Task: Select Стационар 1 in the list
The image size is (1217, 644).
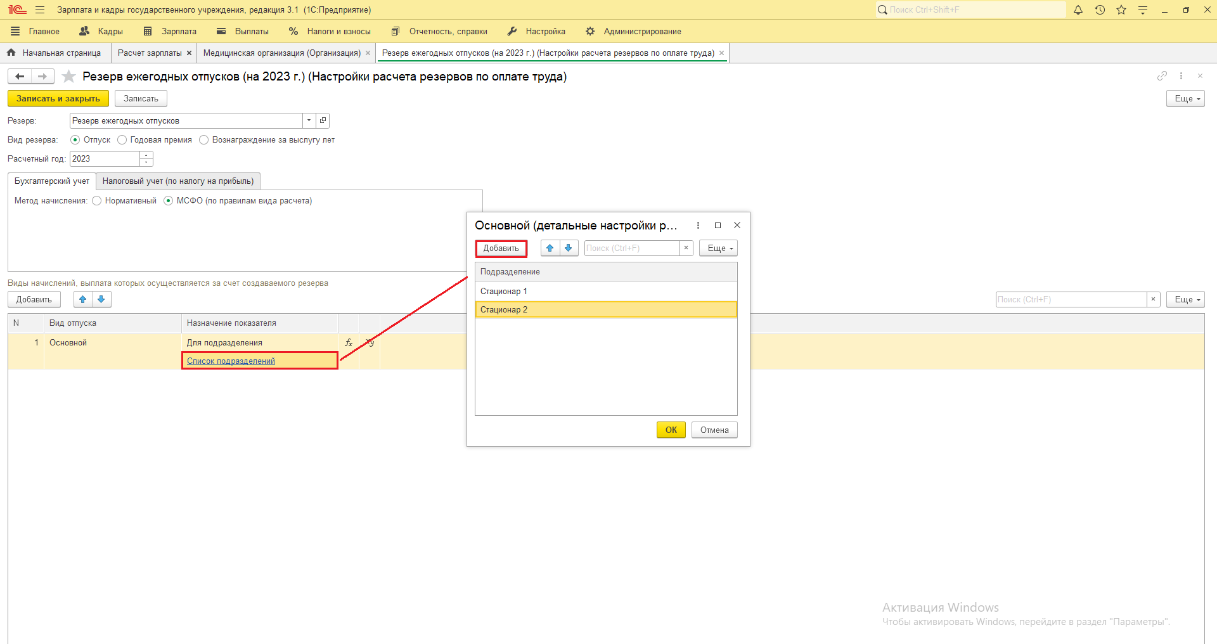Action: coord(606,292)
